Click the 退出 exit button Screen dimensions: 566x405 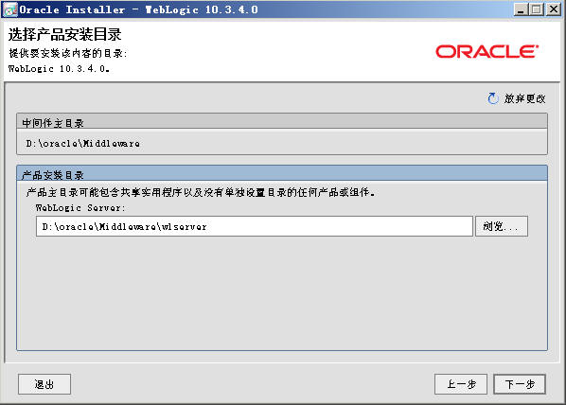click(44, 384)
